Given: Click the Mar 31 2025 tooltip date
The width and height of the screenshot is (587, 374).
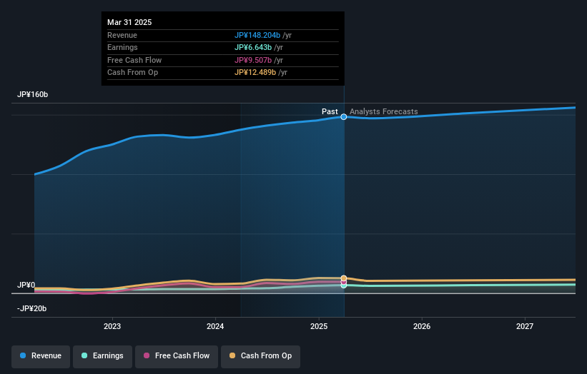Looking at the screenshot, I should [x=129, y=22].
